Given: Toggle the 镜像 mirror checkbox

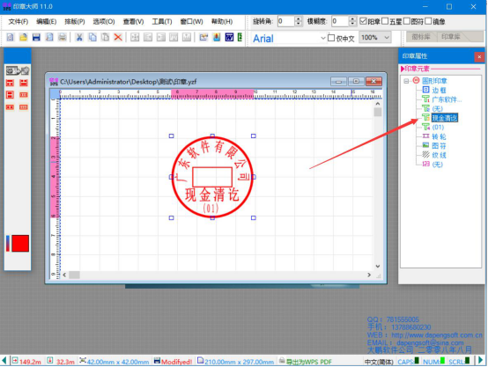Looking at the screenshot, I should coord(428,21).
